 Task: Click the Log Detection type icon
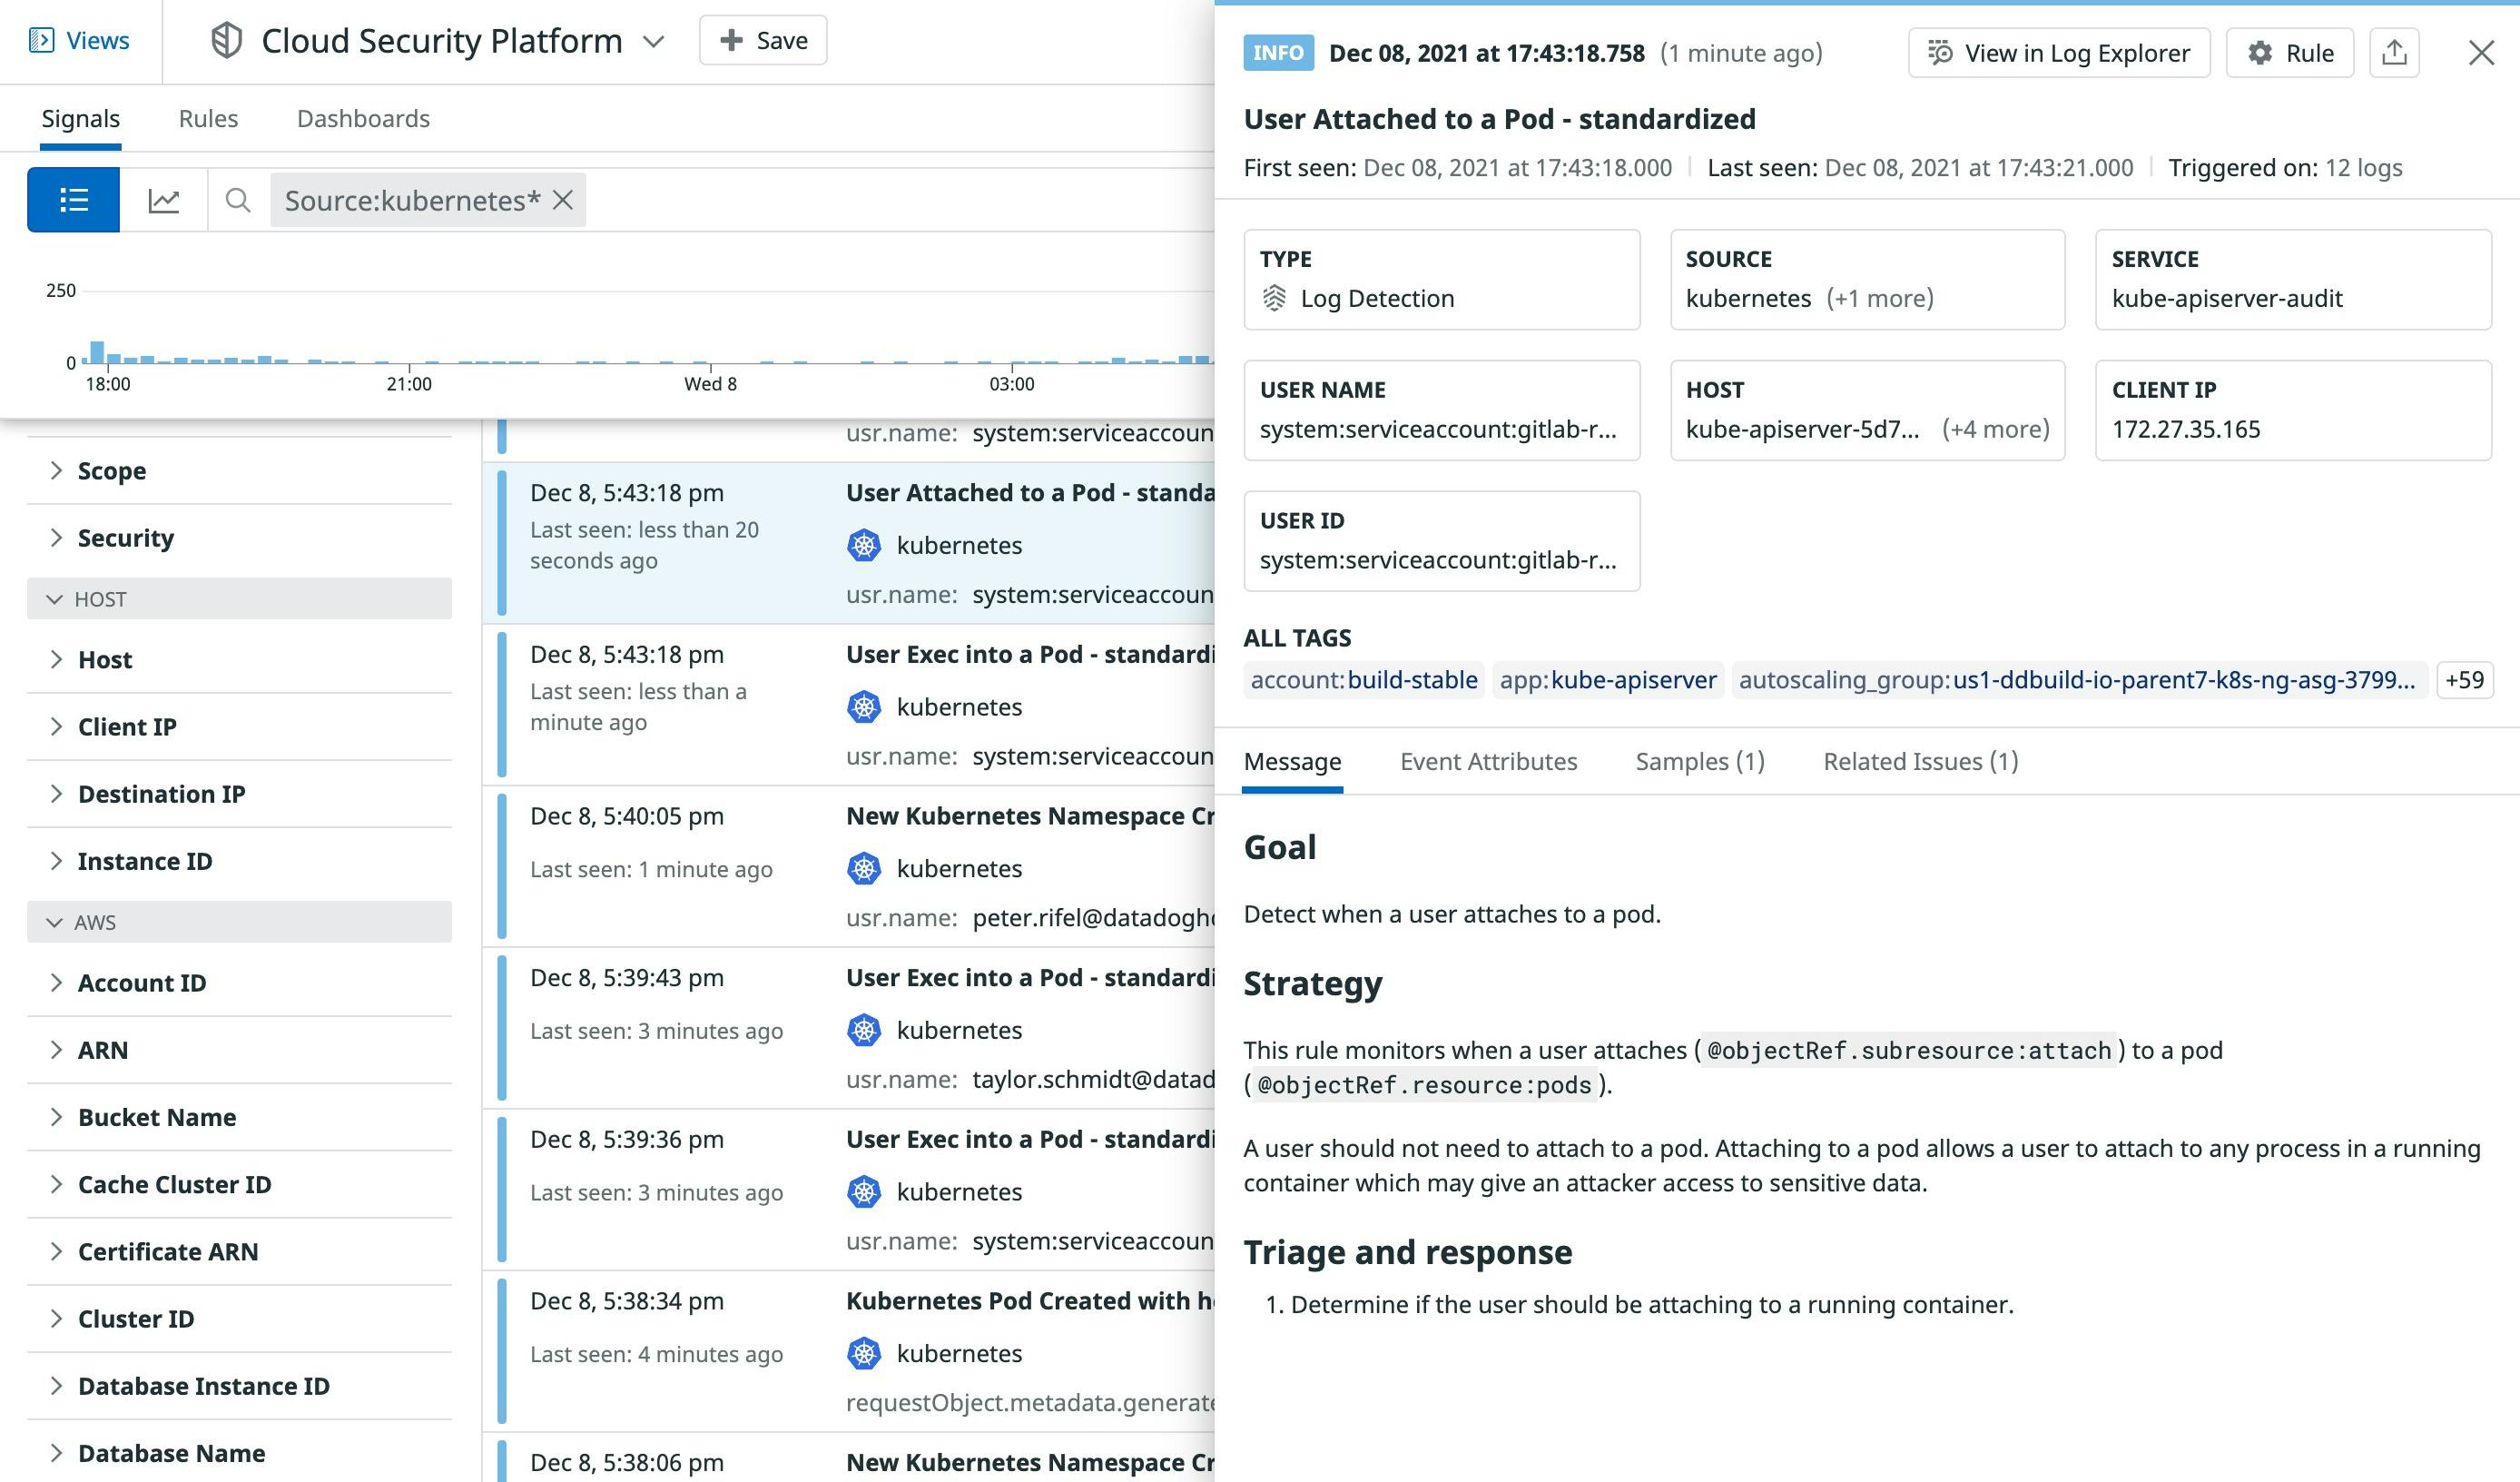click(x=1274, y=298)
